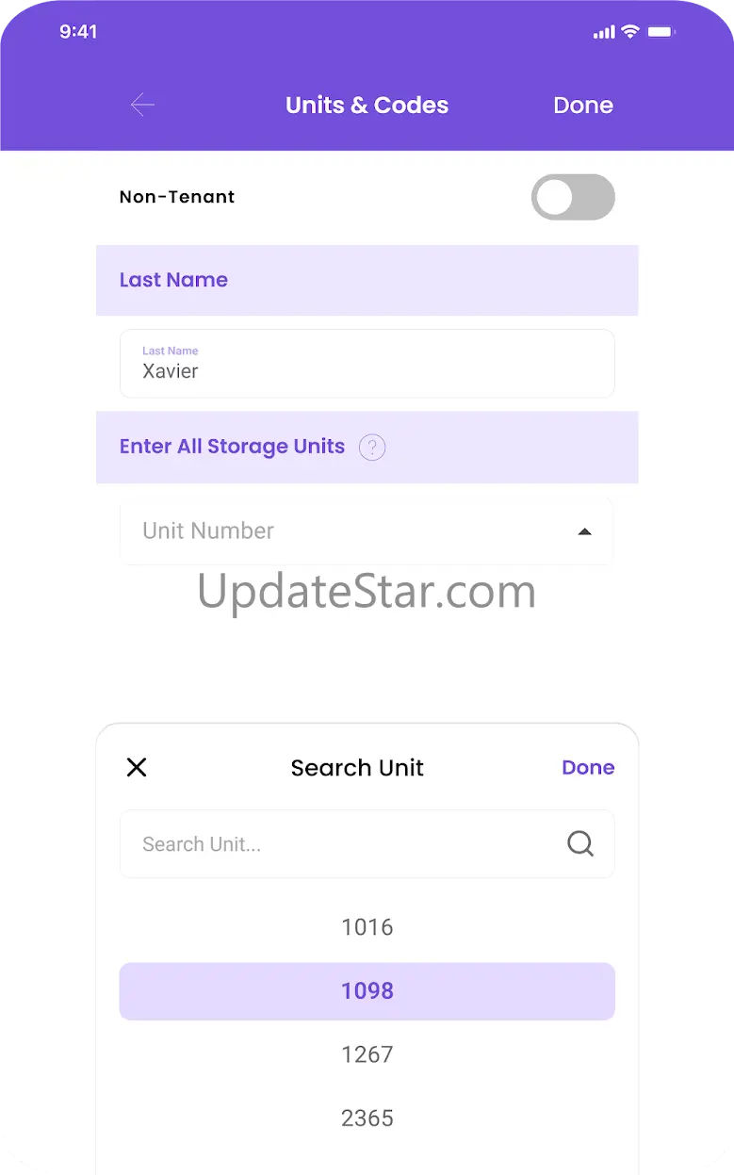Tap the Wi-Fi status icon

[629, 32]
